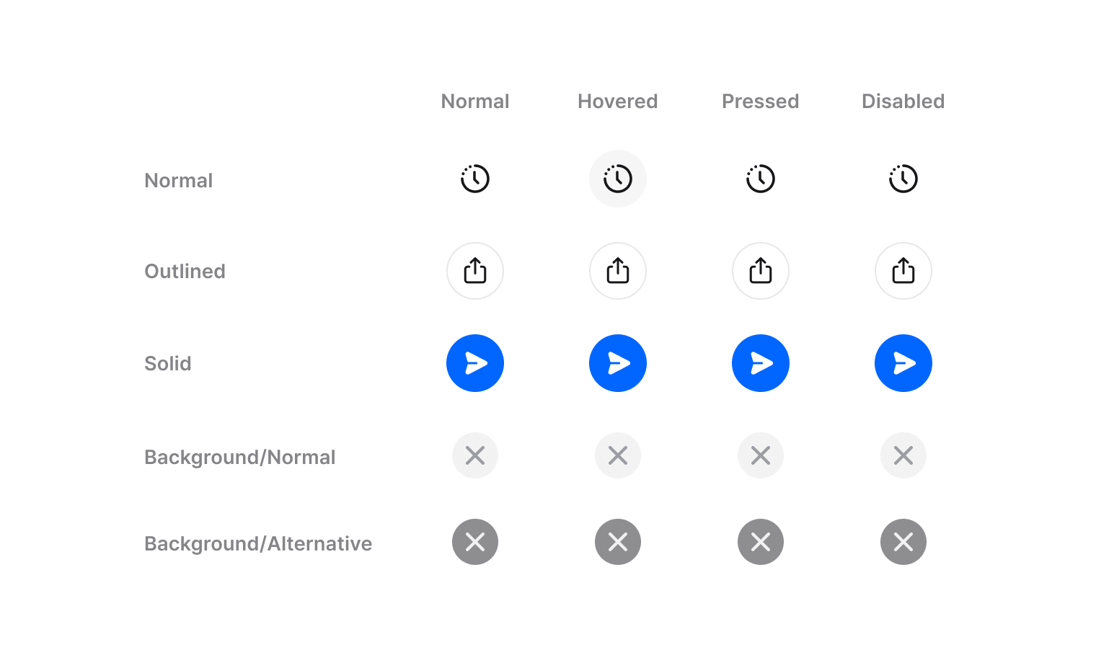Click dark gray close button under Disabled
The image size is (1096, 660).
coord(903,542)
